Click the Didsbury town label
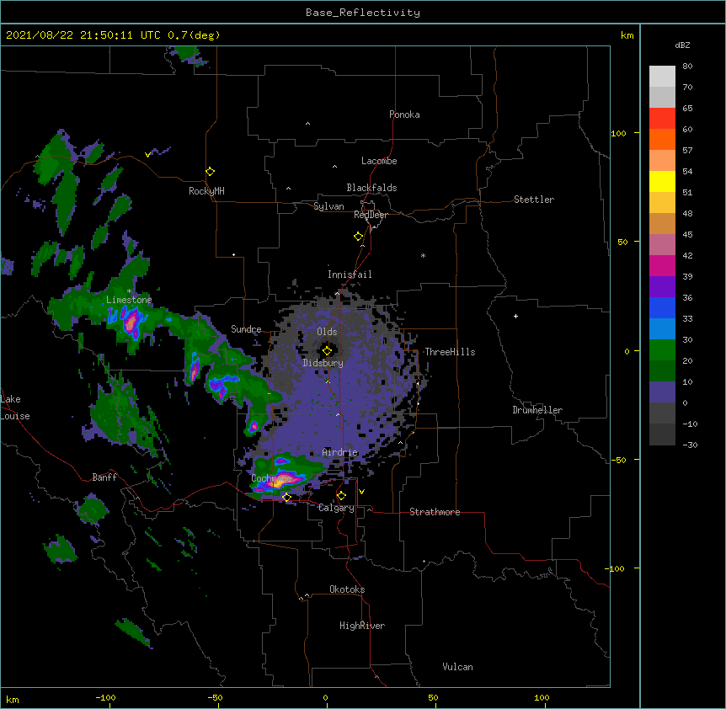This screenshot has height=709, width=726. pyautogui.click(x=323, y=363)
